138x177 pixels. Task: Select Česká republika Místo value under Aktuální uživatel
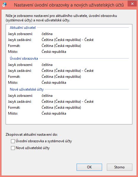tap(54, 52)
